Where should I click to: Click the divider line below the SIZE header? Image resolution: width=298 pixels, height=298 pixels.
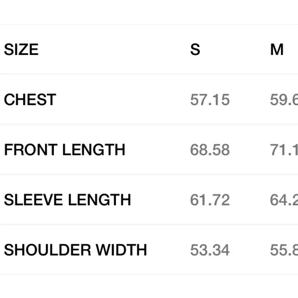coord(149,74)
